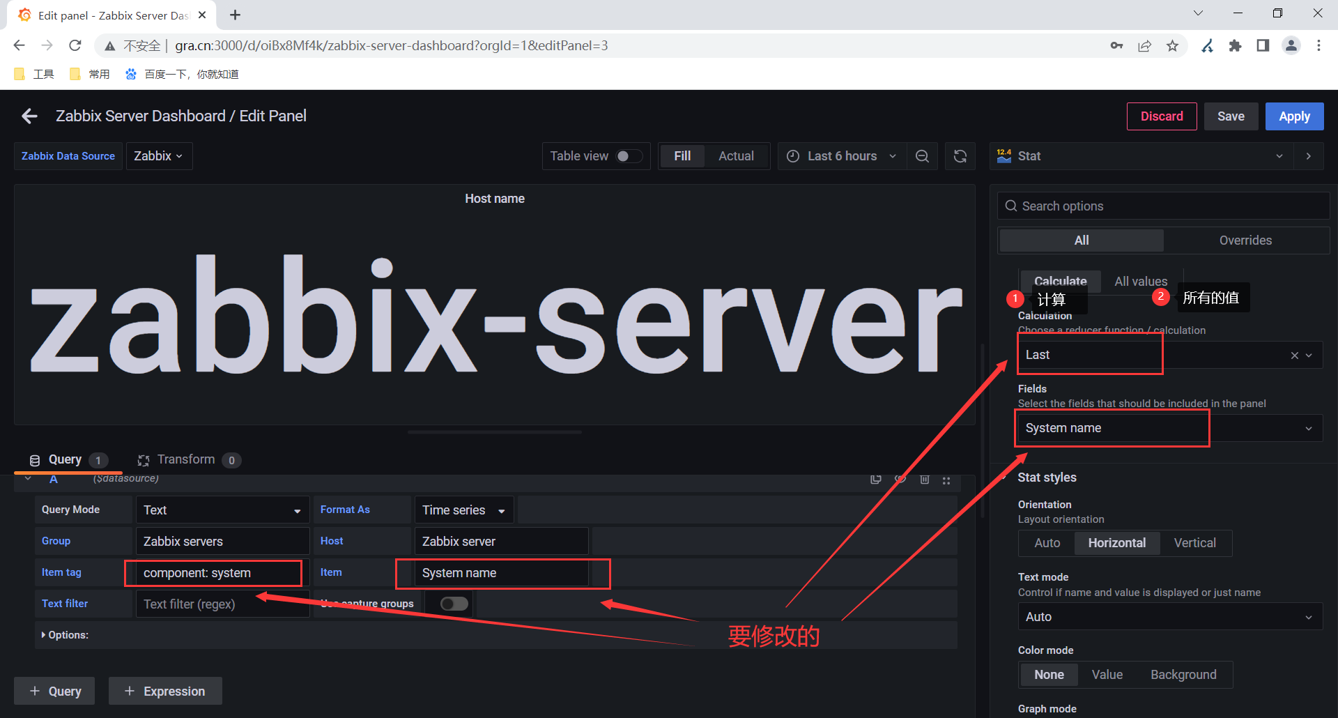Select Fill display mode
The width and height of the screenshot is (1338, 718).
tap(682, 156)
